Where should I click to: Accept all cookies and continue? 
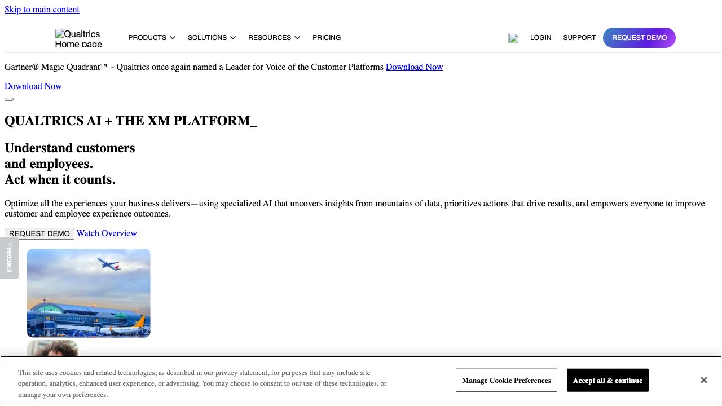[607, 380]
